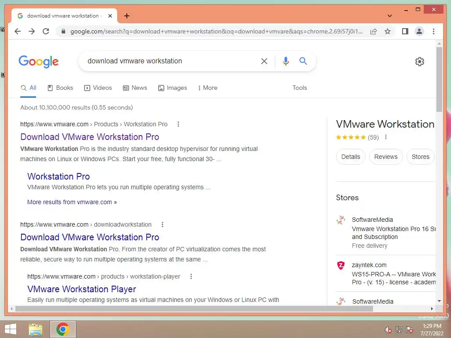Select the Details chip
The height and width of the screenshot is (338, 451).
351,157
